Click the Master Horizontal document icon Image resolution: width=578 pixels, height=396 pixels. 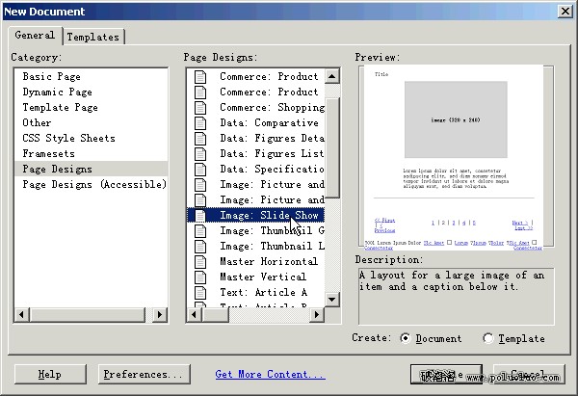200,261
